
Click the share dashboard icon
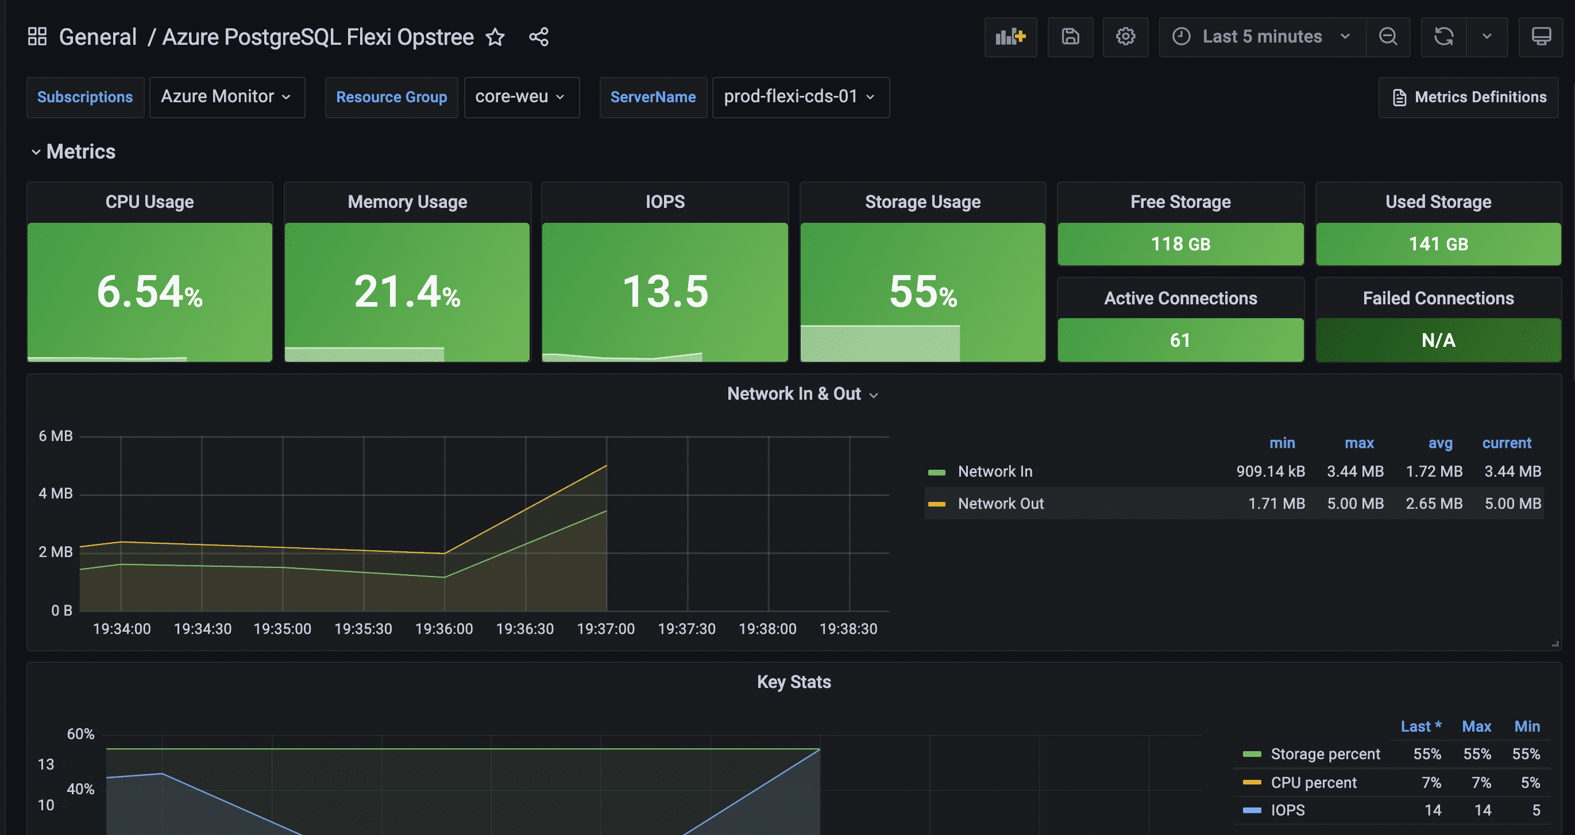(x=539, y=37)
